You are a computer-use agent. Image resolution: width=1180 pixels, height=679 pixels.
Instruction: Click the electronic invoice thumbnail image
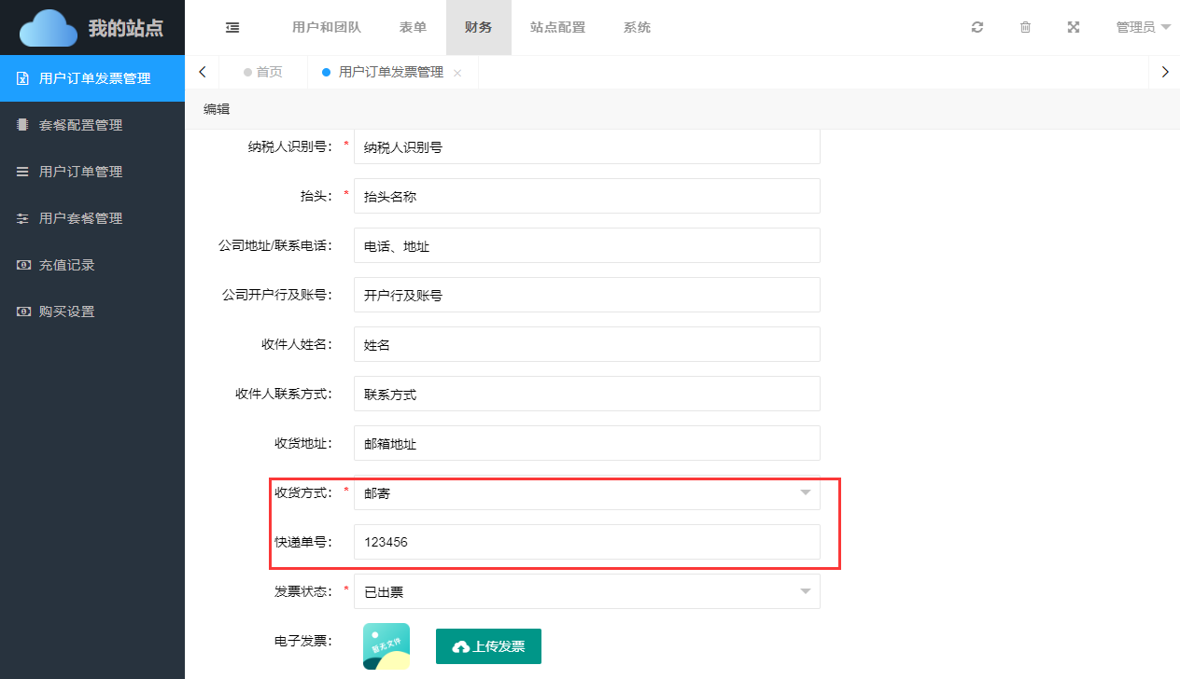[x=386, y=646]
